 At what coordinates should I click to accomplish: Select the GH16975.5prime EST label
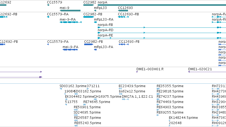[108, 97]
